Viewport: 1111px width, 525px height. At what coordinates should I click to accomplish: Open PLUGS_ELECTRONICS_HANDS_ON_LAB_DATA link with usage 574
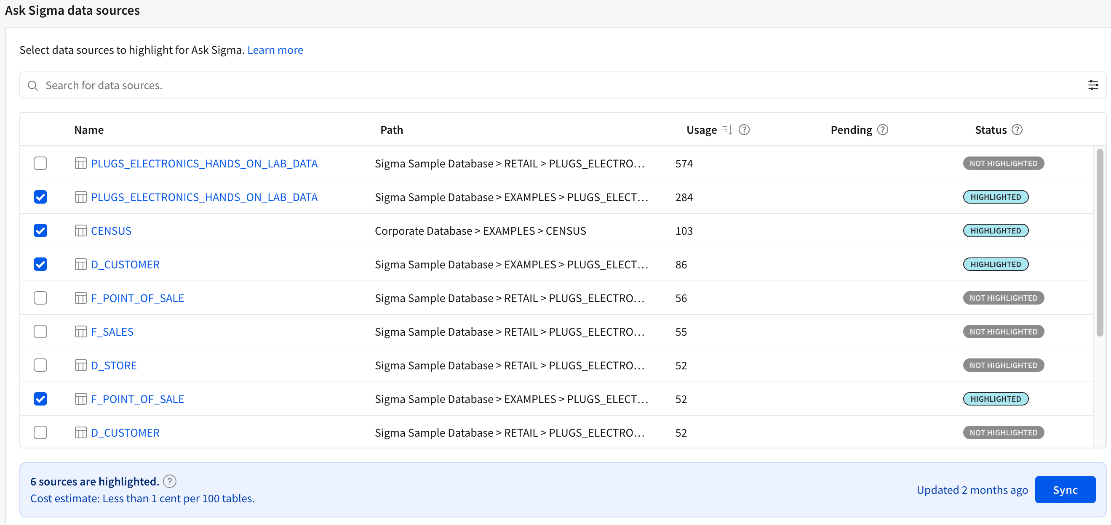point(204,163)
